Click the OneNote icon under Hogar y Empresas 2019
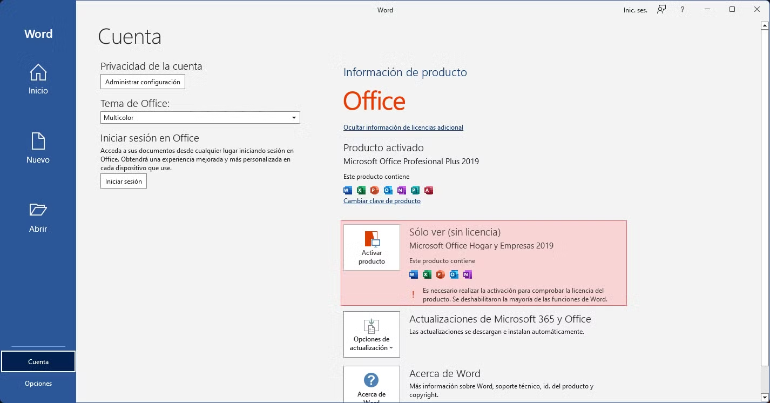Screen dimensions: 770x403 point(468,274)
